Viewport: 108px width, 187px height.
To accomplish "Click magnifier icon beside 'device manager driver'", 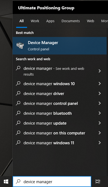I will point(18,93).
